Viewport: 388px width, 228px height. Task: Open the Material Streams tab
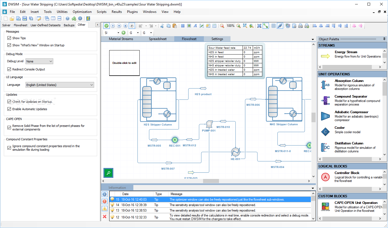[121, 39]
